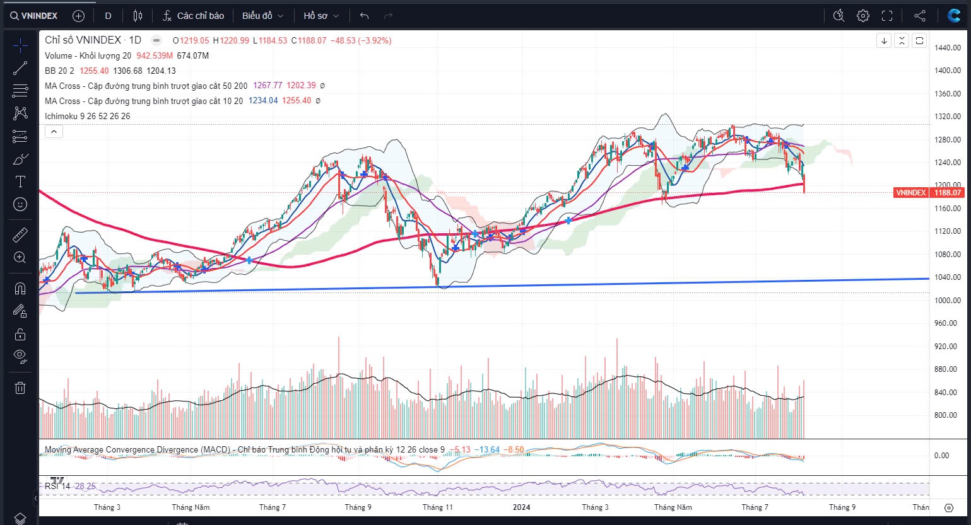Image resolution: width=971 pixels, height=525 pixels.
Task: Click the RSI value 28.25
Action: (x=85, y=486)
